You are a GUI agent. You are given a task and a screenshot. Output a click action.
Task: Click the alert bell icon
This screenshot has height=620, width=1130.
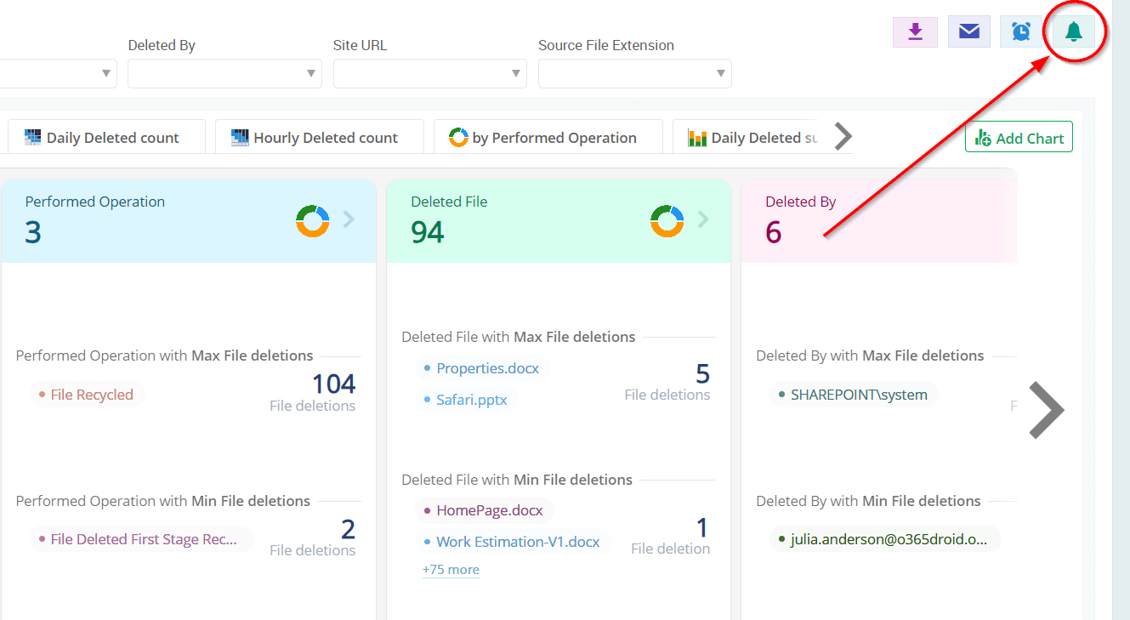pos(1073,32)
